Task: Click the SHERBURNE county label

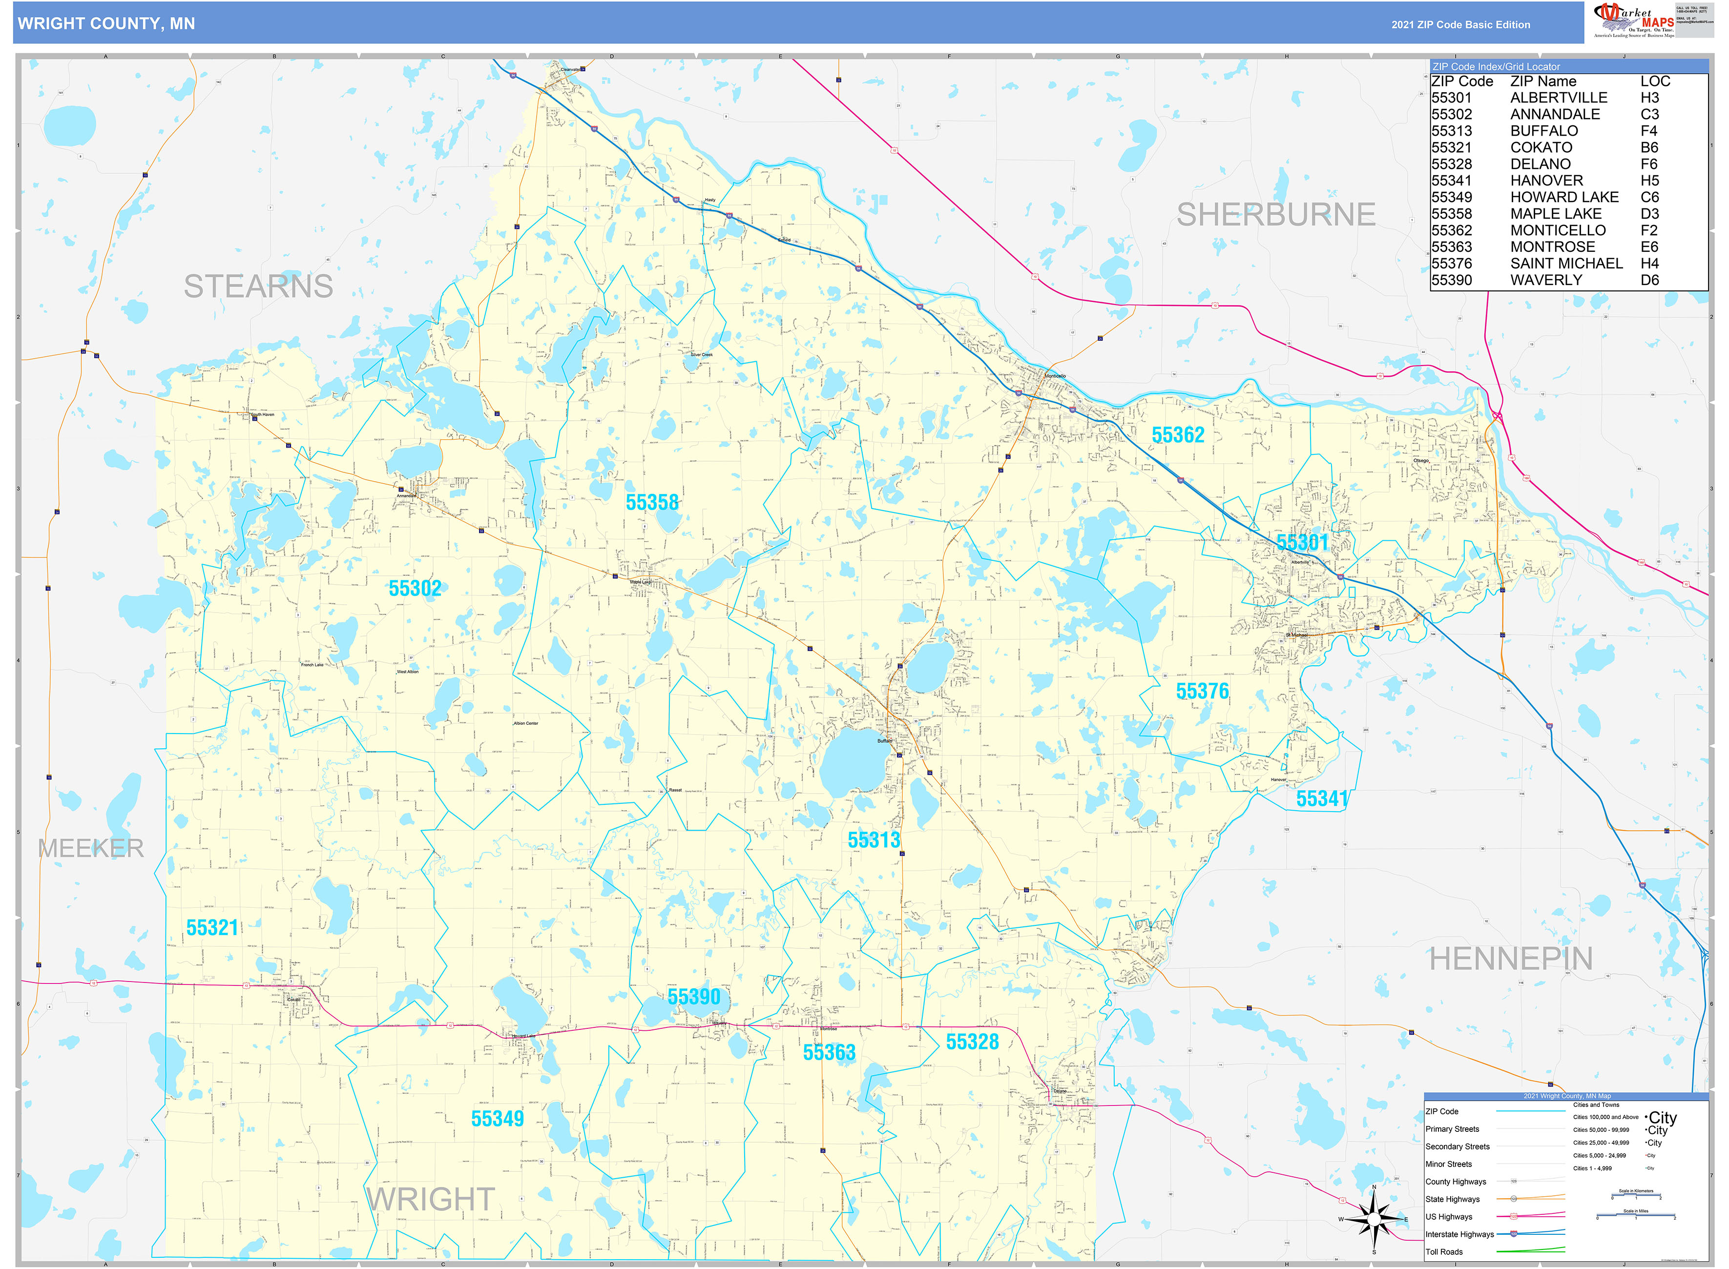Action: pos(1275,214)
